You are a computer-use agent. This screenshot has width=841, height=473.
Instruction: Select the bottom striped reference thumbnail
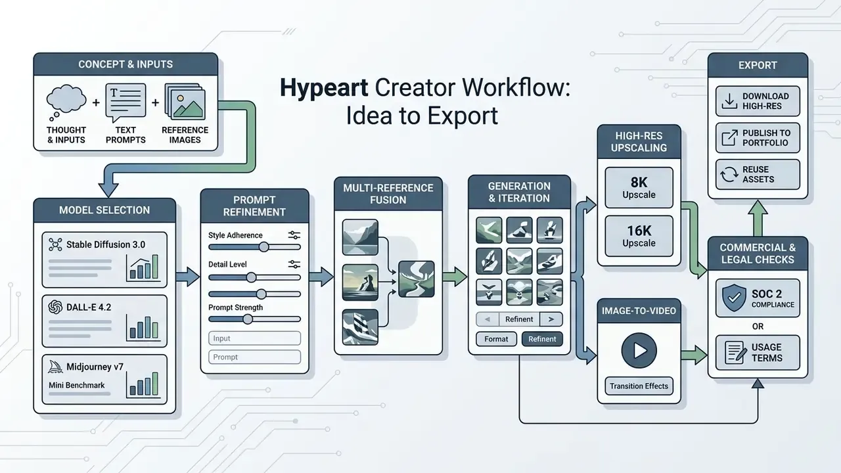360,328
